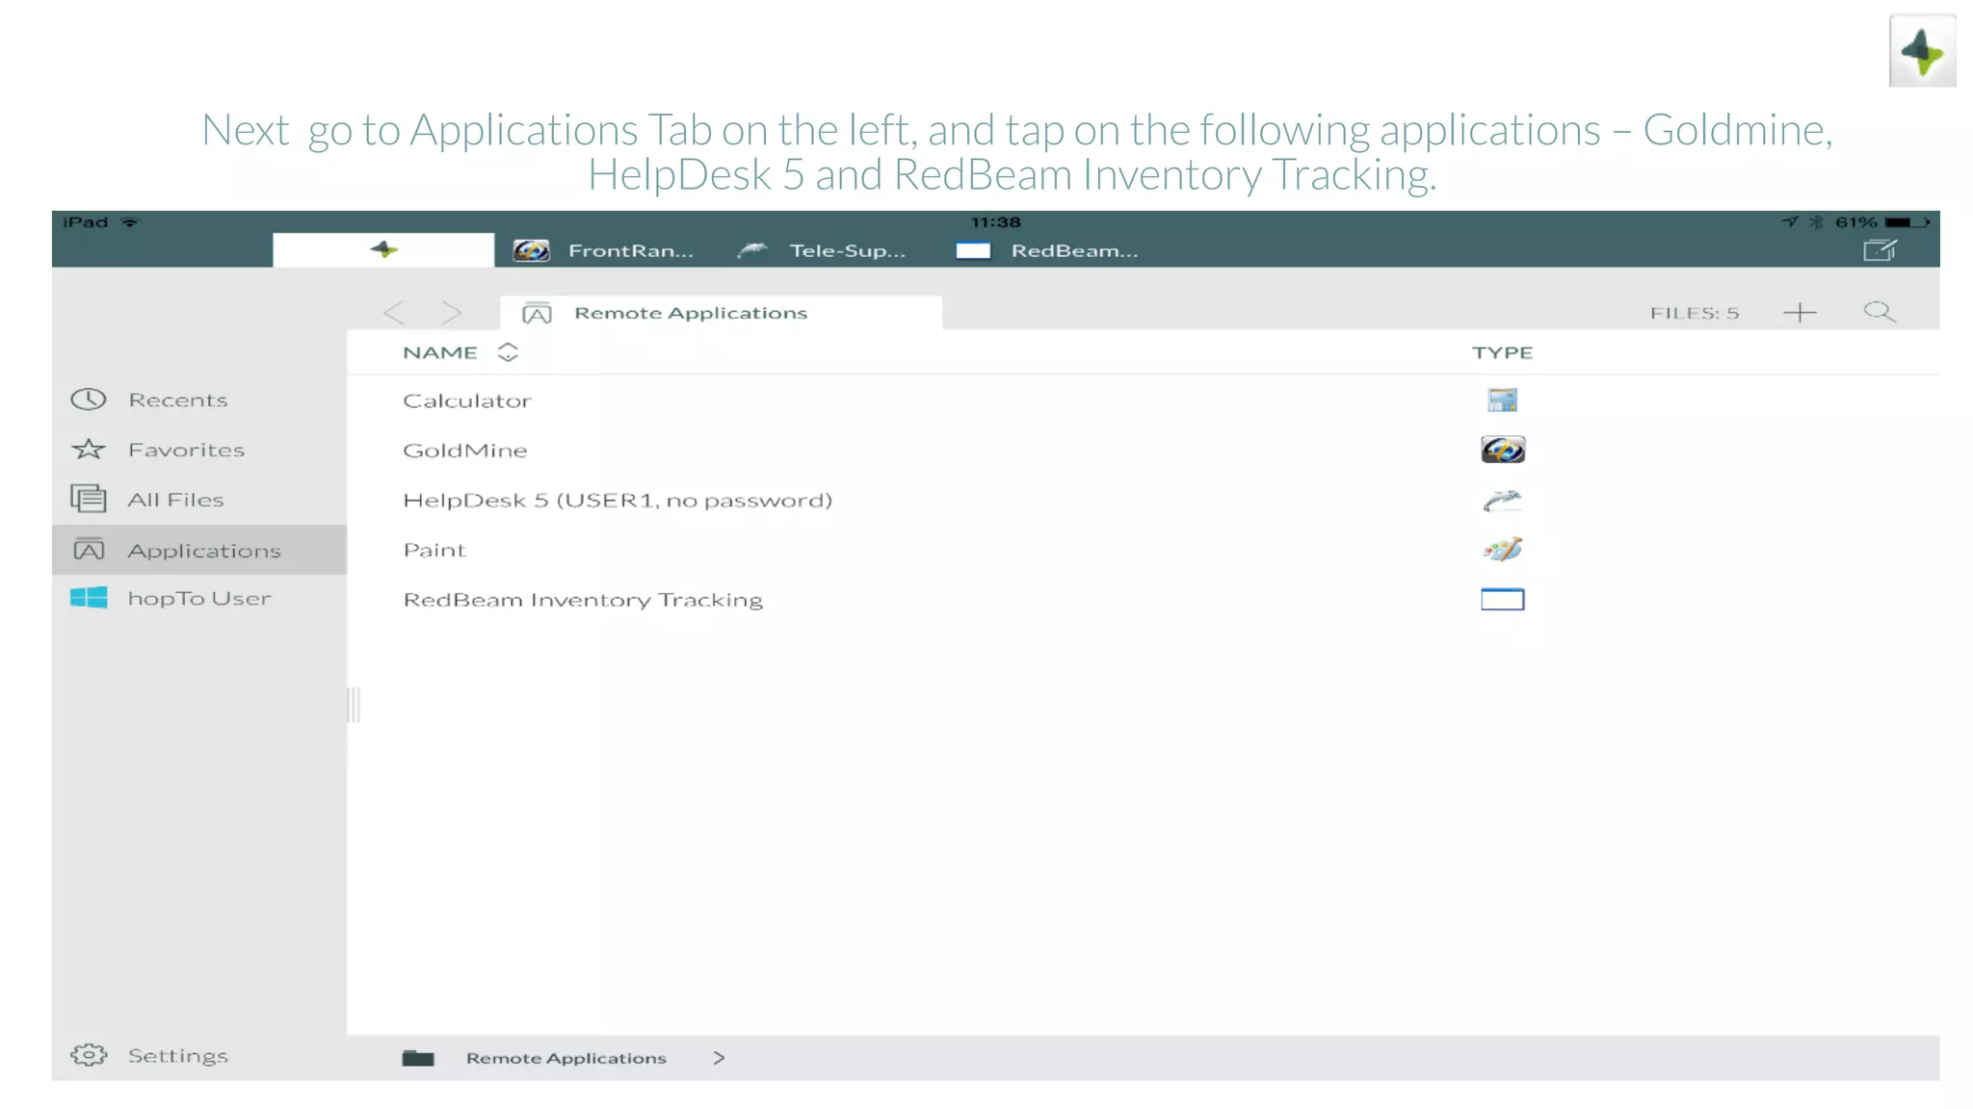Launch Paint from the list
The image size is (1973, 1109).
click(1143, 550)
